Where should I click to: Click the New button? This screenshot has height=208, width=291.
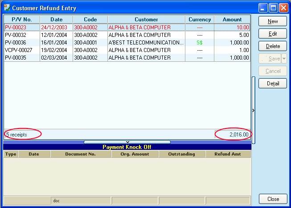point(273,21)
